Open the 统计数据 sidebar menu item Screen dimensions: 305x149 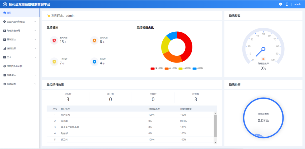(x=11, y=48)
